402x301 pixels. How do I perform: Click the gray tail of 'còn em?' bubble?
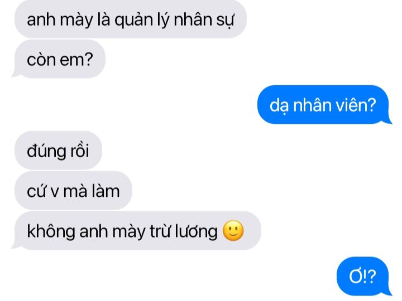click(x=16, y=74)
